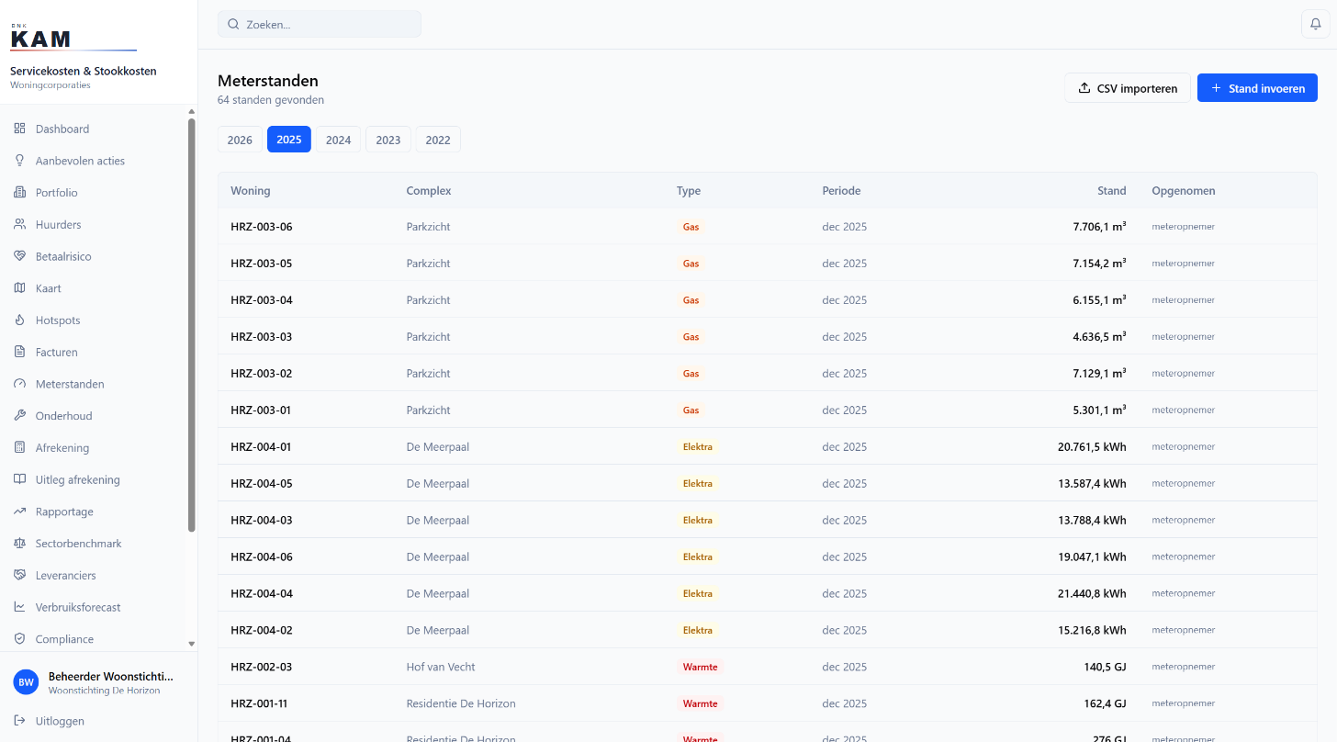Click the shield icon beside Compliance
Screen dimensions: 1337x742
pyautogui.click(x=19, y=639)
